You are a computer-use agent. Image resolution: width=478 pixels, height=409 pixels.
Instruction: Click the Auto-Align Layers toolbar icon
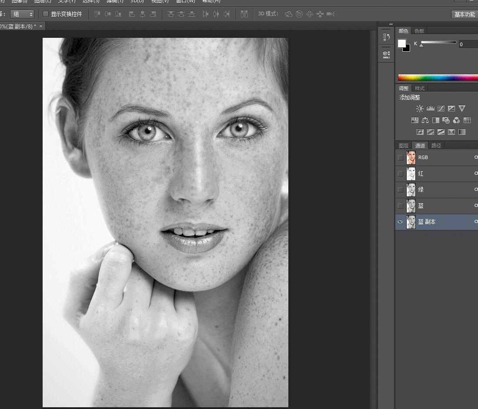(x=244, y=14)
